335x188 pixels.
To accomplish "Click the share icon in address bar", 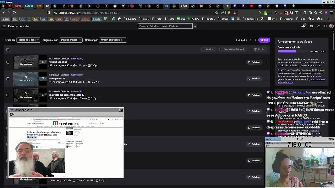I will click(x=223, y=13).
